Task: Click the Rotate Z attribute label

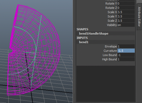Action: [x=111, y=8]
